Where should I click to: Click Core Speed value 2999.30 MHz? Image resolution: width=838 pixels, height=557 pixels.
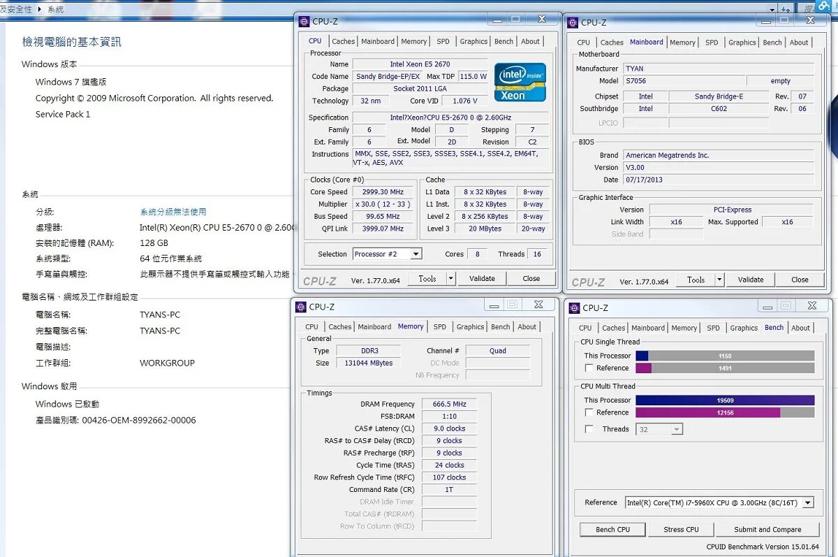[x=383, y=191]
